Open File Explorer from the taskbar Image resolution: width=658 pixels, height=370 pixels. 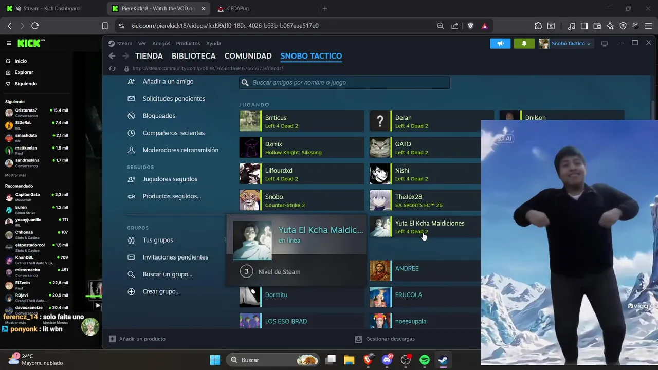349,360
